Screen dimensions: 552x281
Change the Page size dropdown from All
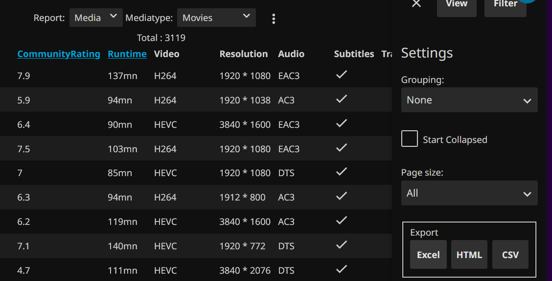[469, 193]
